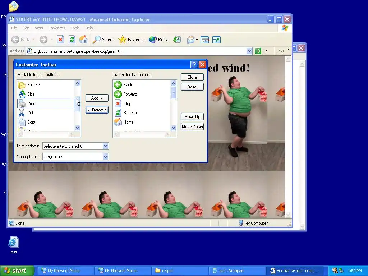Viewport: 368px width, 276px height.
Task: Click the Home icon in IE toolbar
Action: 83,40
